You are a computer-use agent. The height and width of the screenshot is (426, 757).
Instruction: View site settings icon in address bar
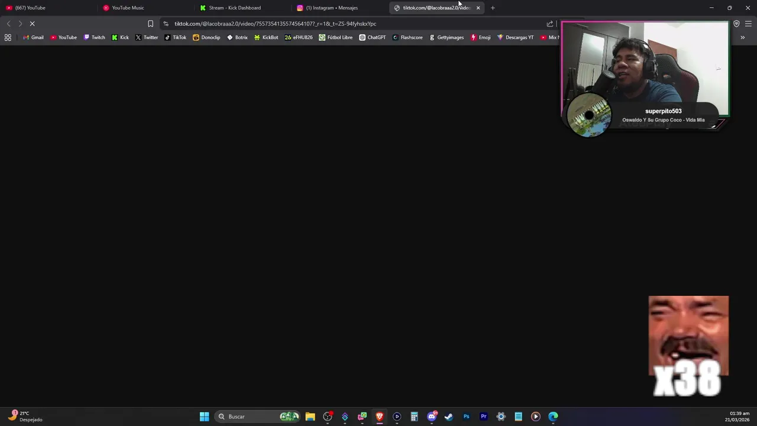click(166, 24)
